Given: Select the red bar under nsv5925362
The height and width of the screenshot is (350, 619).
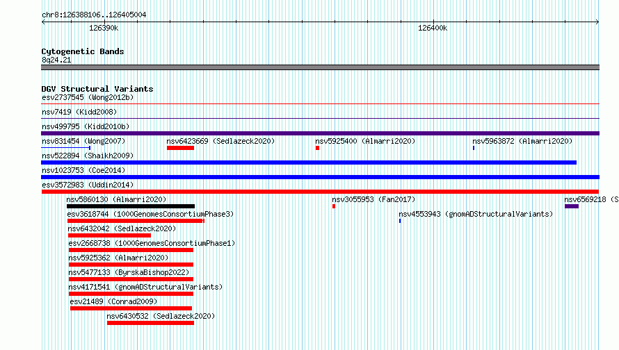Looking at the screenshot, I should tap(131, 265).
